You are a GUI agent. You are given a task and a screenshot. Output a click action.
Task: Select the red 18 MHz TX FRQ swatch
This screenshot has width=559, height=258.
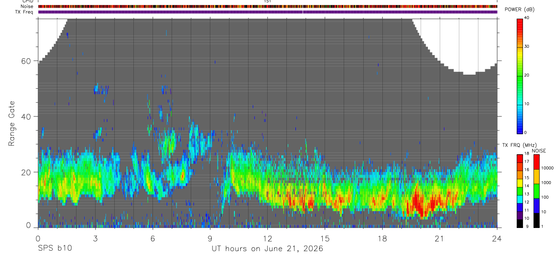pos(519,158)
